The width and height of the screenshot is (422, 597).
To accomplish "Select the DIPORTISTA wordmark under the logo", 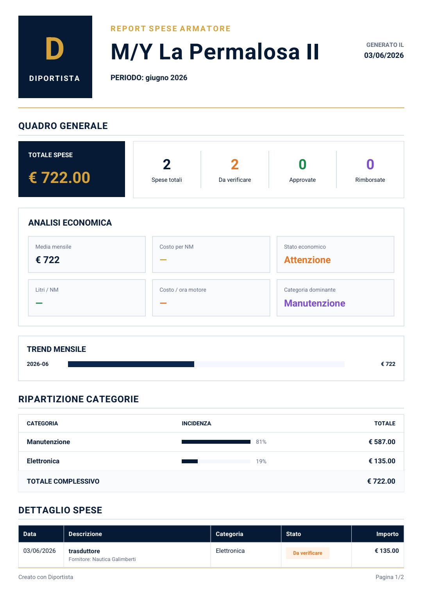I will [x=55, y=79].
